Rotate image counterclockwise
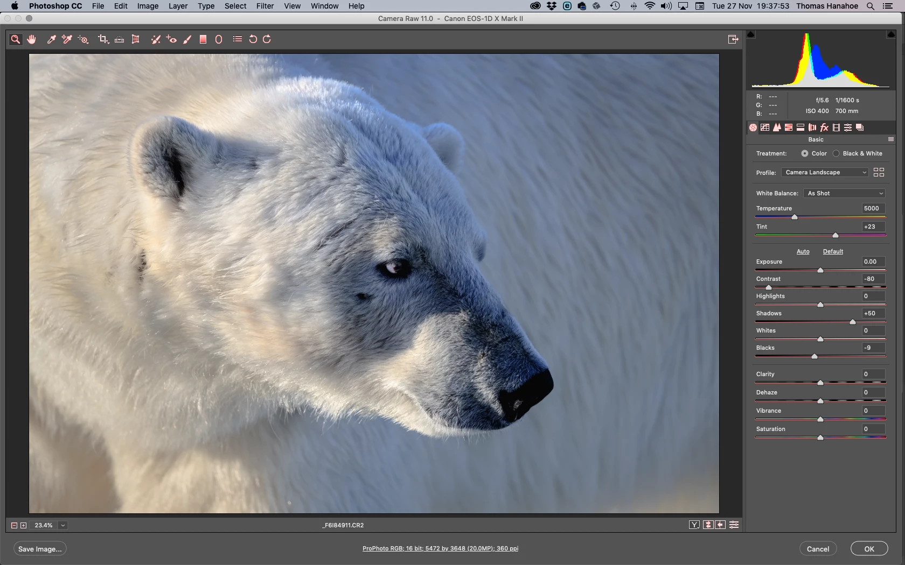This screenshot has width=905, height=565. (253, 39)
